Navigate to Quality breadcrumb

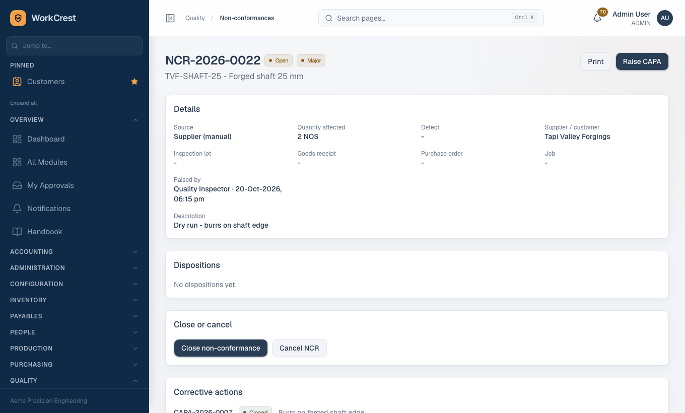click(x=195, y=18)
